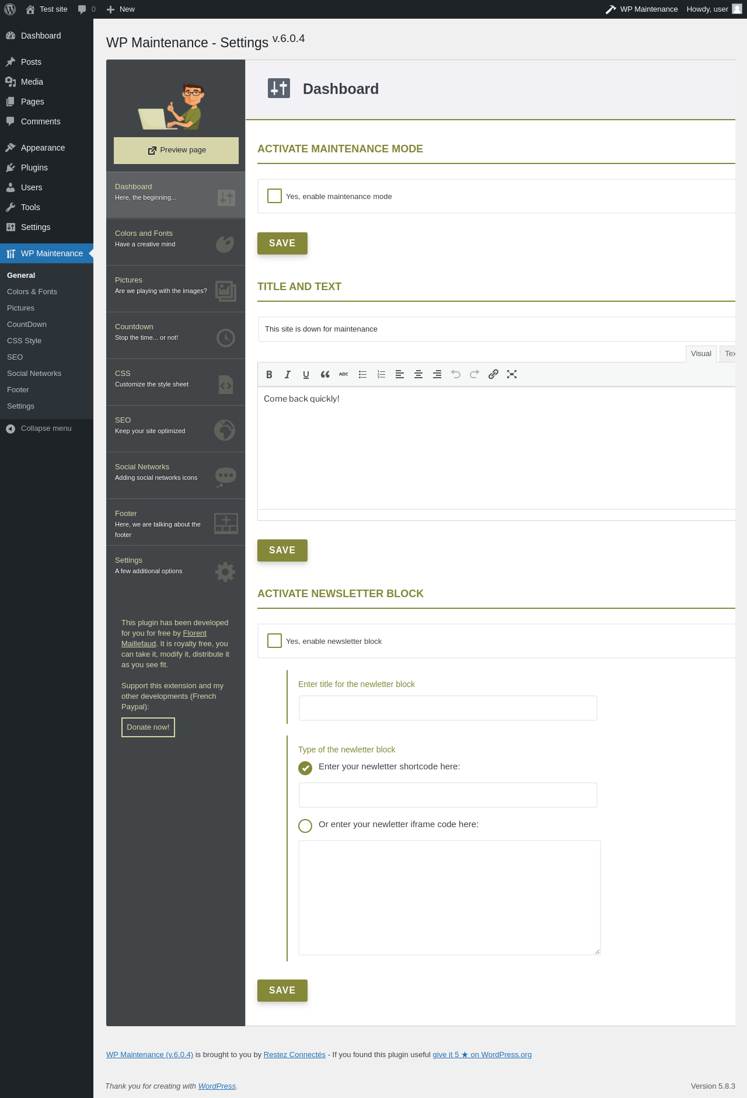Click the WordPress logo in admin bar
Image resolution: width=747 pixels, height=1098 pixels.
pos(9,9)
